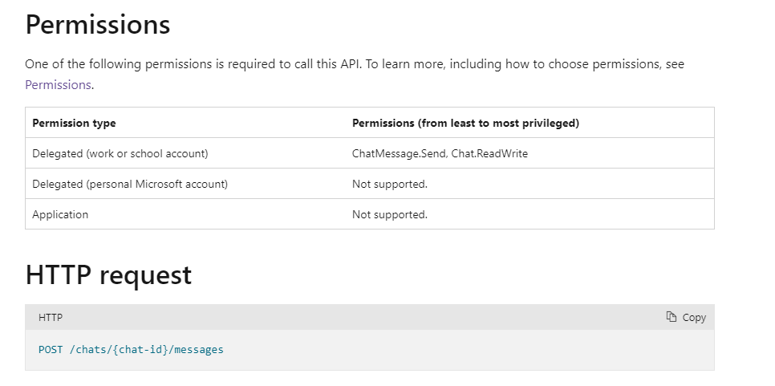Screen dimensions: 775x386
Task: Click the Application row label
Action: [x=60, y=214]
